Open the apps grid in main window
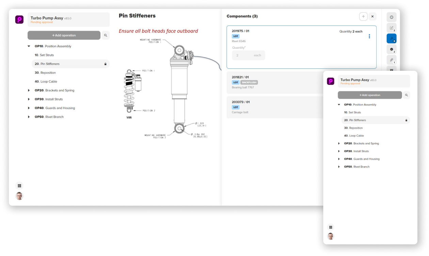The height and width of the screenshot is (256, 429). click(x=19, y=186)
